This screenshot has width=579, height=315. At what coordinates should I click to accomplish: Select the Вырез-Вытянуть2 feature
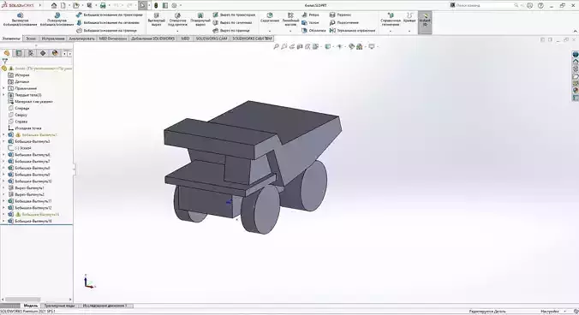pyautogui.click(x=26, y=194)
